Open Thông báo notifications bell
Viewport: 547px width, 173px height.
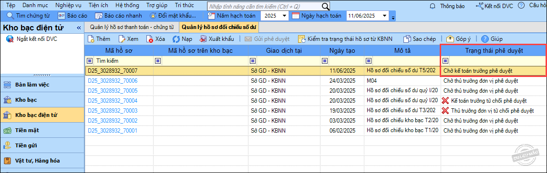[x=433, y=6]
